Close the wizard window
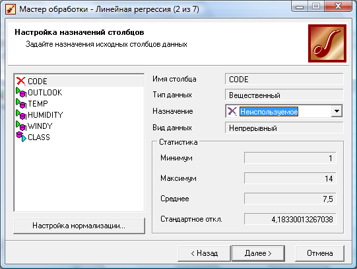The height and width of the screenshot is (269, 357). (x=338, y=7)
